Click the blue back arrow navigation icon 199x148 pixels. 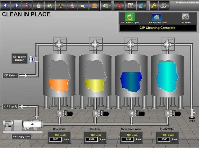[5, 6]
